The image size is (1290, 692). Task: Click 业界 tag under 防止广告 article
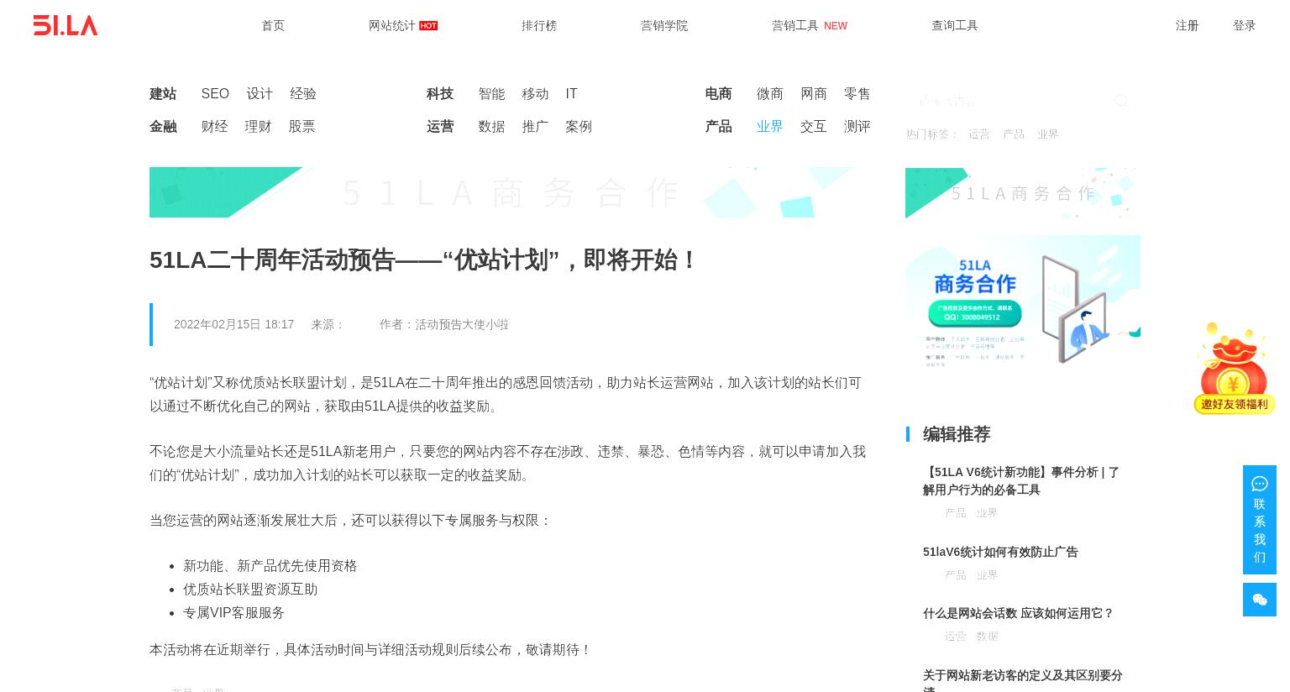pyautogui.click(x=987, y=575)
